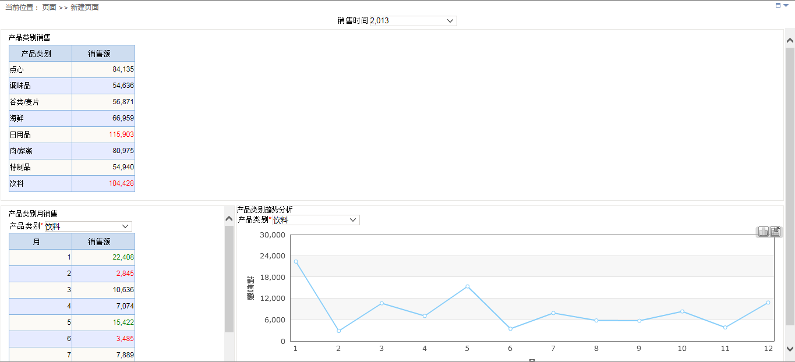Click the green 15,422 monthly value
This screenshot has width=795, height=362.
(123, 322)
